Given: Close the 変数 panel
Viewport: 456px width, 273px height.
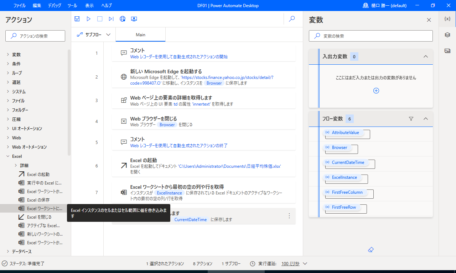Looking at the screenshot, I should coord(429,20).
